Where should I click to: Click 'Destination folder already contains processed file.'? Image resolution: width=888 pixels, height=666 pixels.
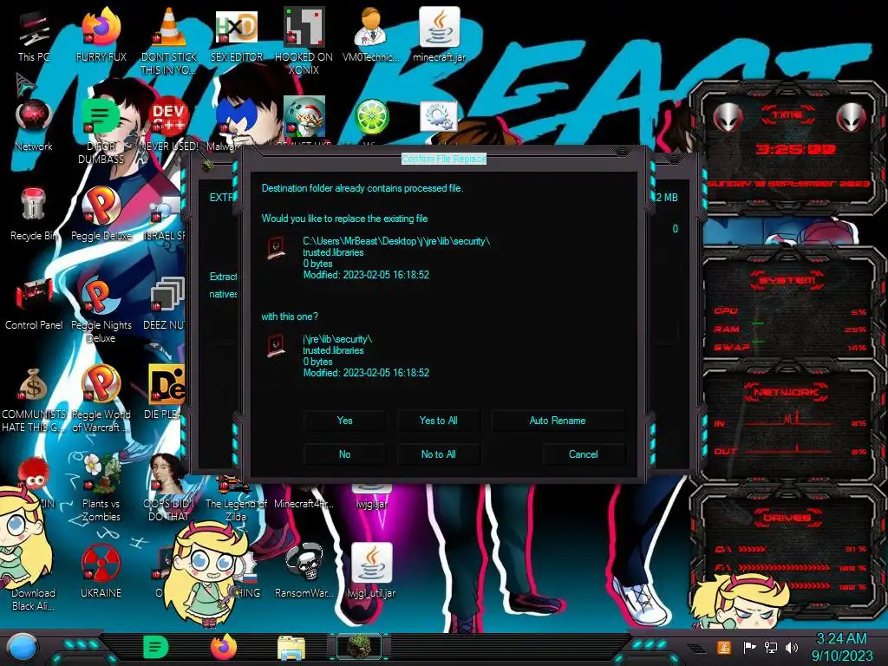(x=362, y=188)
